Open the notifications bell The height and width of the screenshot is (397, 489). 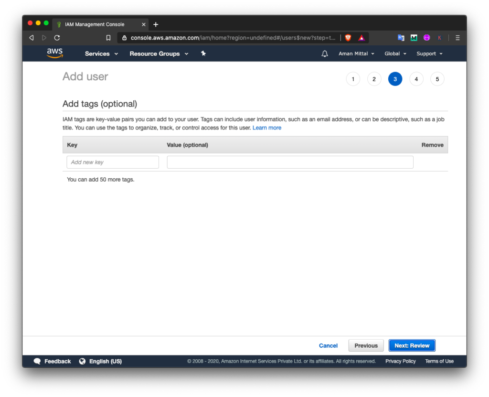[325, 54]
